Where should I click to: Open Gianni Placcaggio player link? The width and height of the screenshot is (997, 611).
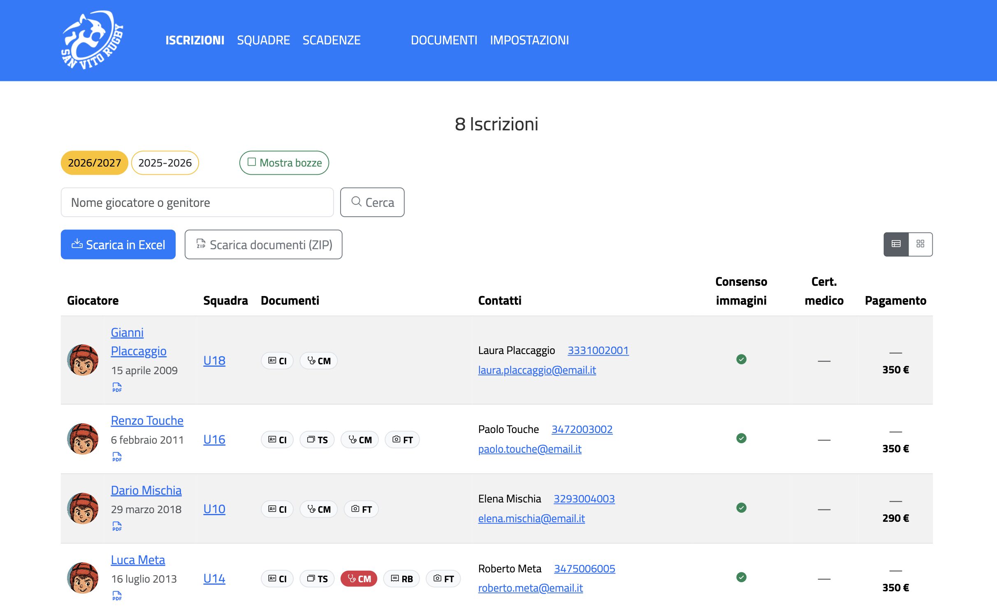coord(139,341)
